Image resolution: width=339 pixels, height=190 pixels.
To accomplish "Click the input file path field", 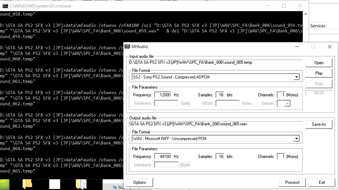I will point(216,63).
